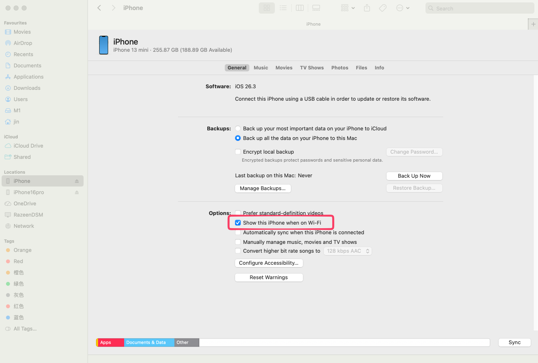Enable Manually manage music, movies and TV shows

[x=238, y=242]
